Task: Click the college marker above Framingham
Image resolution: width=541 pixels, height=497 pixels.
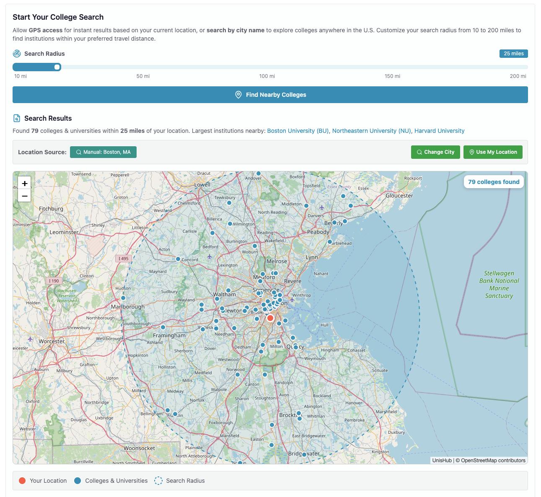Action: [163, 327]
